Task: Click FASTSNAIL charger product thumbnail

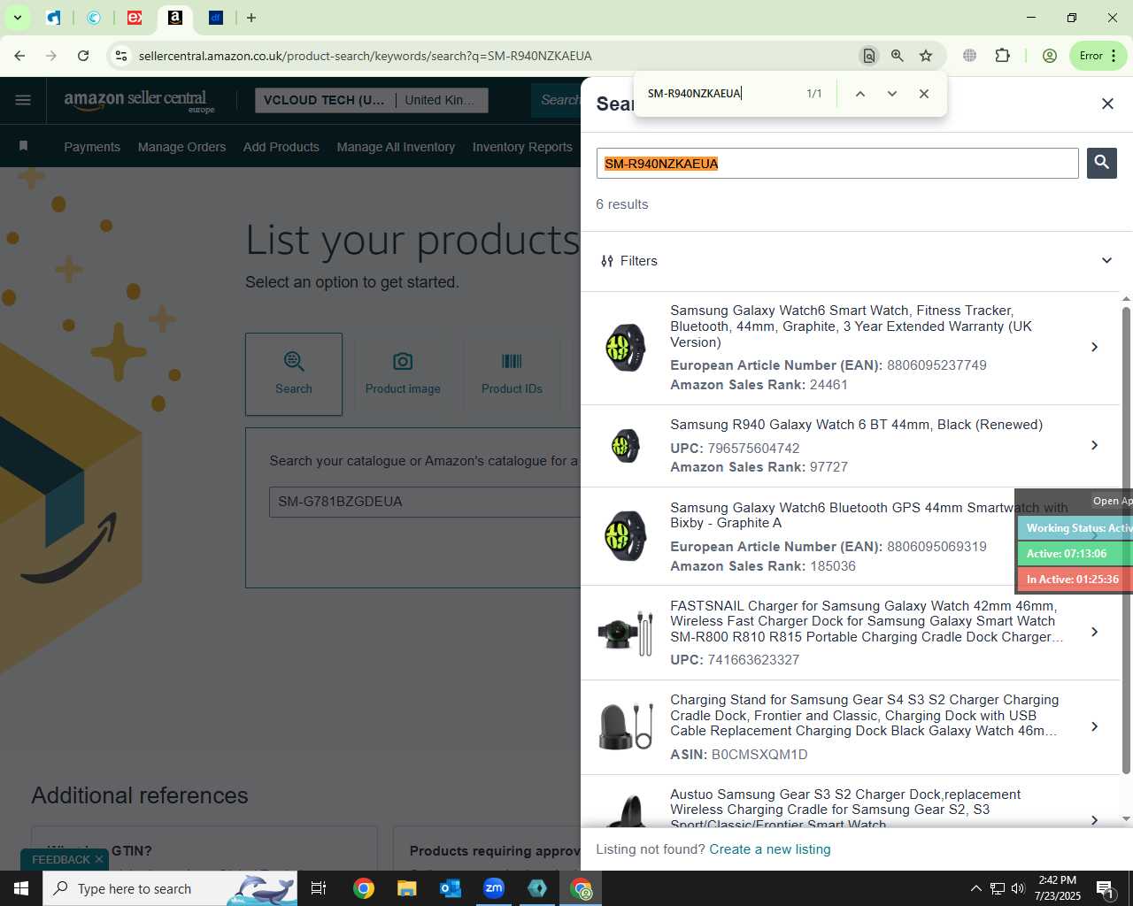Action: click(x=626, y=632)
